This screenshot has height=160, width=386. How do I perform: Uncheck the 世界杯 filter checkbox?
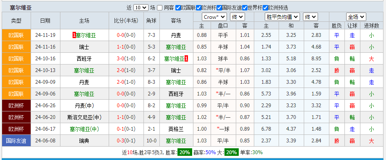(245, 8)
